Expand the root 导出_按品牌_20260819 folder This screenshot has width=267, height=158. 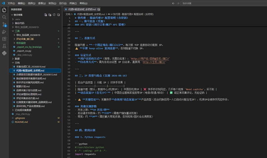35,27
